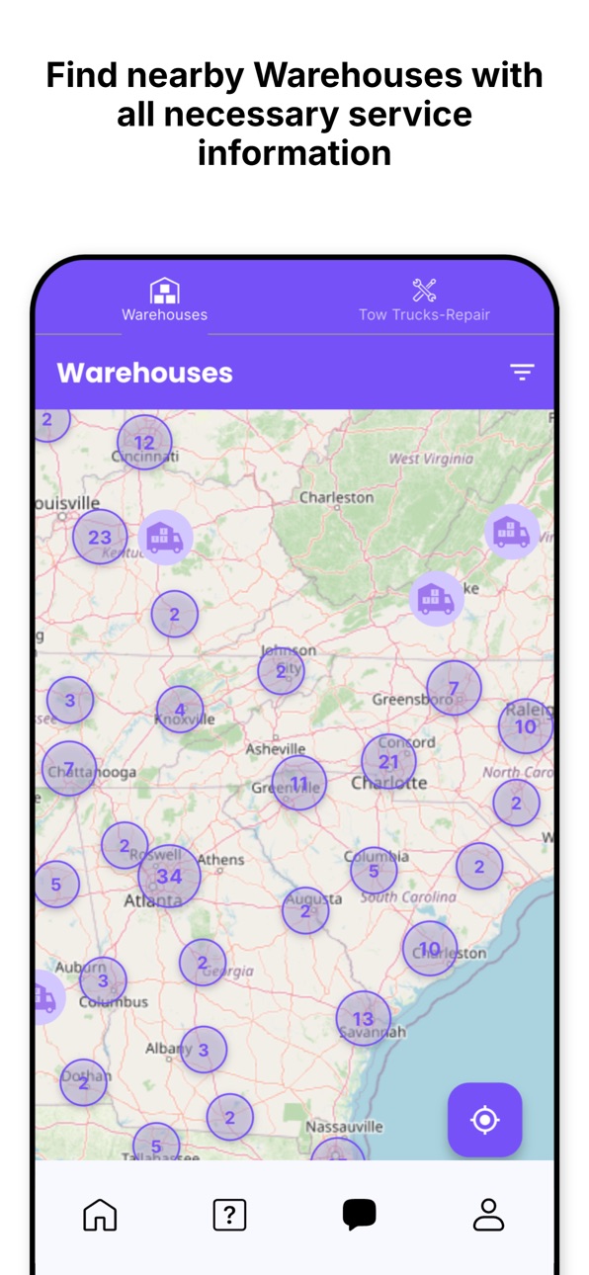Open cluster 3 at Albany
This screenshot has width=589, height=1275.
(204, 1050)
